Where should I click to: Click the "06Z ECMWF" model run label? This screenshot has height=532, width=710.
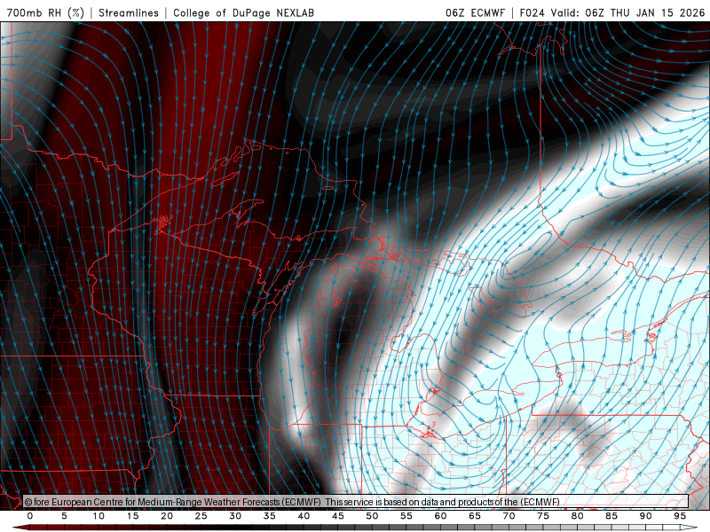pyautogui.click(x=475, y=12)
